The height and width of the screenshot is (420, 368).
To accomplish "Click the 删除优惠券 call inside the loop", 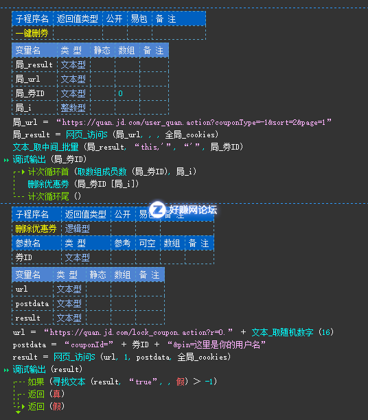I will (48, 184).
